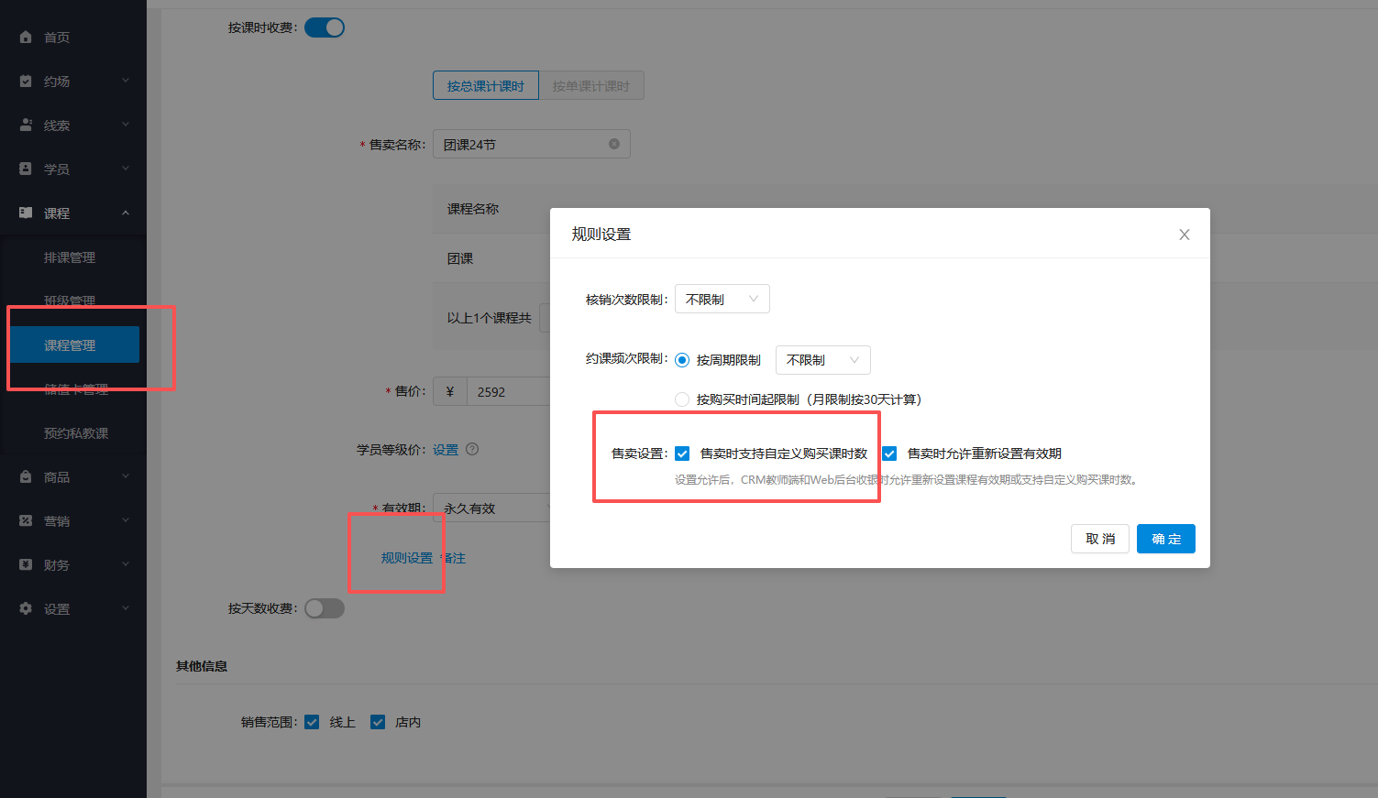Uncheck 售卖时允许重新设置有效期 checkbox
The image size is (1378, 798).
(x=889, y=454)
